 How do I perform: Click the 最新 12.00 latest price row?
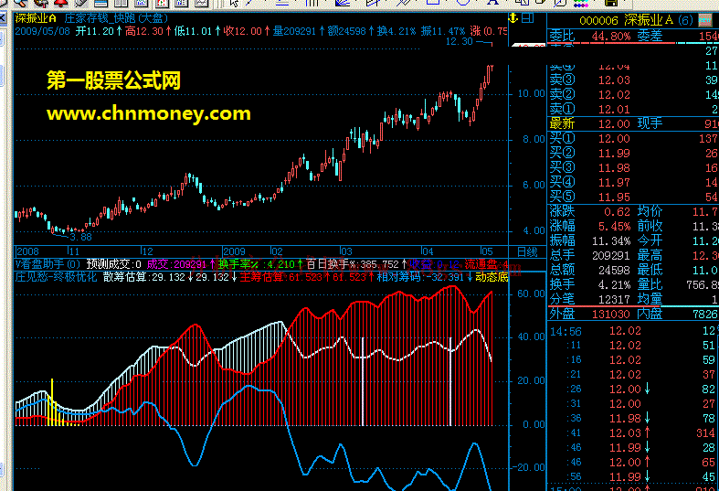pyautogui.click(x=589, y=124)
